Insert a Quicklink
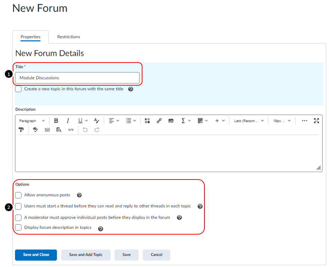The height and width of the screenshot is (267, 329). [159, 120]
